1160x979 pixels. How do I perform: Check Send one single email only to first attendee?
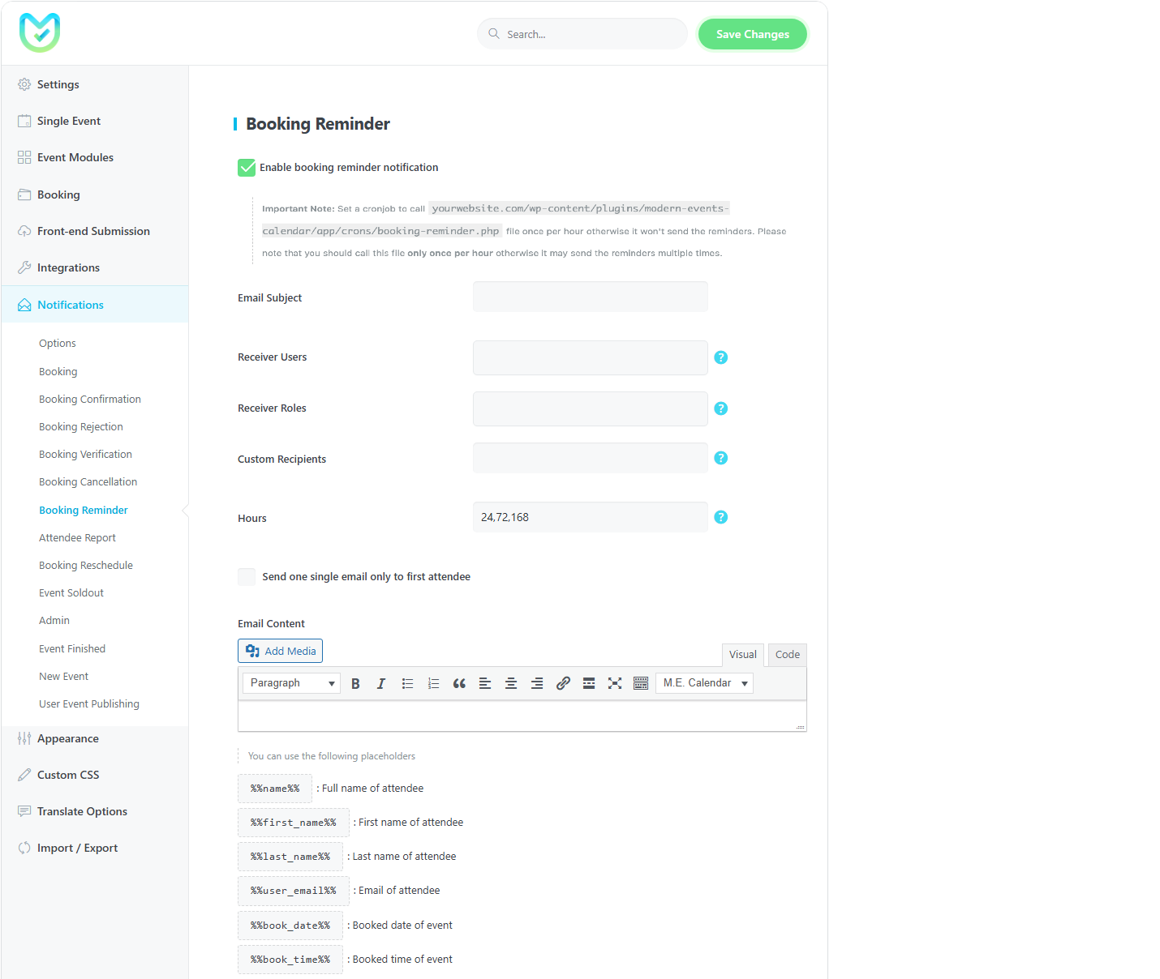(247, 577)
